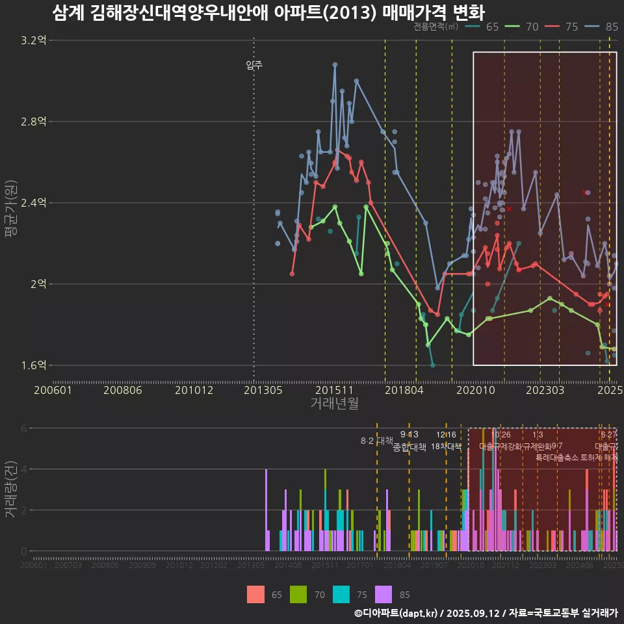Click the red x marker near 2.4억
This screenshot has width=624, height=624.
[x=509, y=209]
